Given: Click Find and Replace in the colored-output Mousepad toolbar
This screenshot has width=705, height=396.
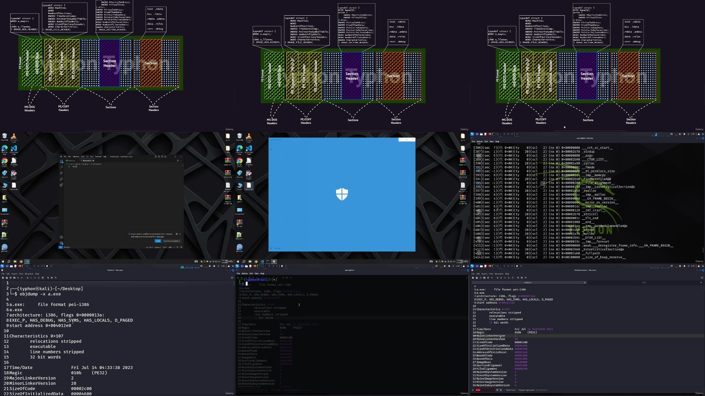Looking at the screenshot, I should [x=522, y=278].
